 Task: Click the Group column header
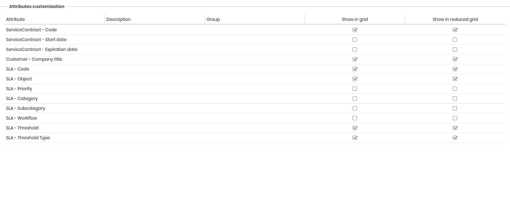tap(213, 19)
